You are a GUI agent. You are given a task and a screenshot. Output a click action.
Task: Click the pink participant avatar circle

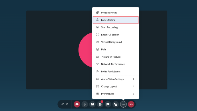(x=85, y=50)
